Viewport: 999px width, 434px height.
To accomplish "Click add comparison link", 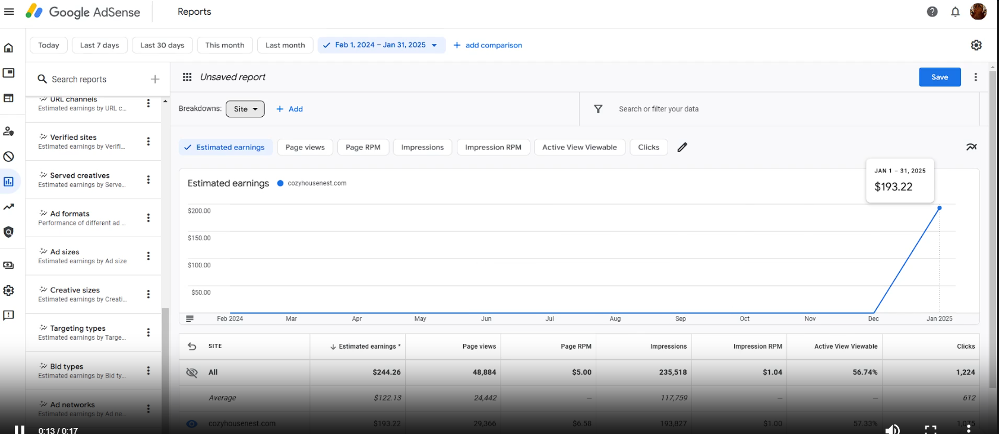I will coord(488,45).
